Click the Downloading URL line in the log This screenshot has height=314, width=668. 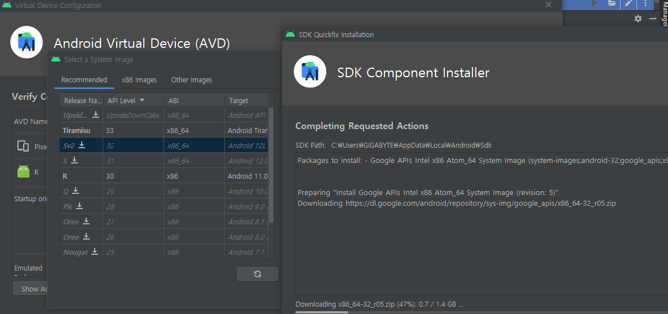457,204
